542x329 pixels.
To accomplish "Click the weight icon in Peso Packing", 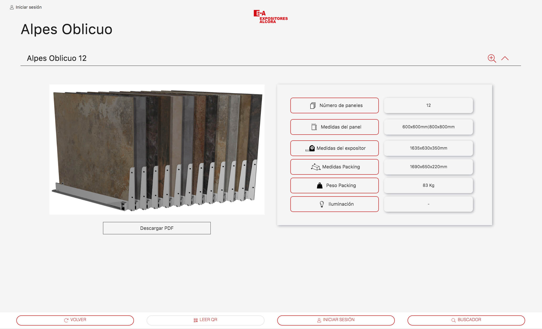I will pyautogui.click(x=319, y=185).
